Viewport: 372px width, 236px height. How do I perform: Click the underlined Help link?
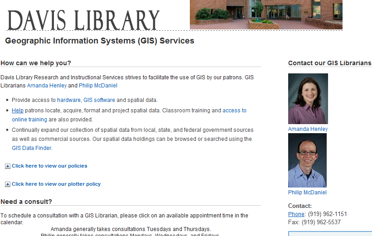(x=18, y=111)
